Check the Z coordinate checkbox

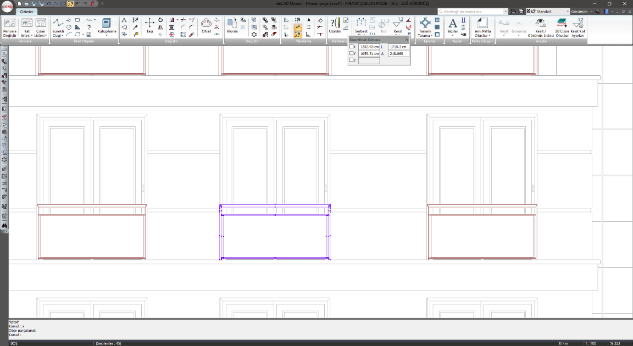(352, 60)
